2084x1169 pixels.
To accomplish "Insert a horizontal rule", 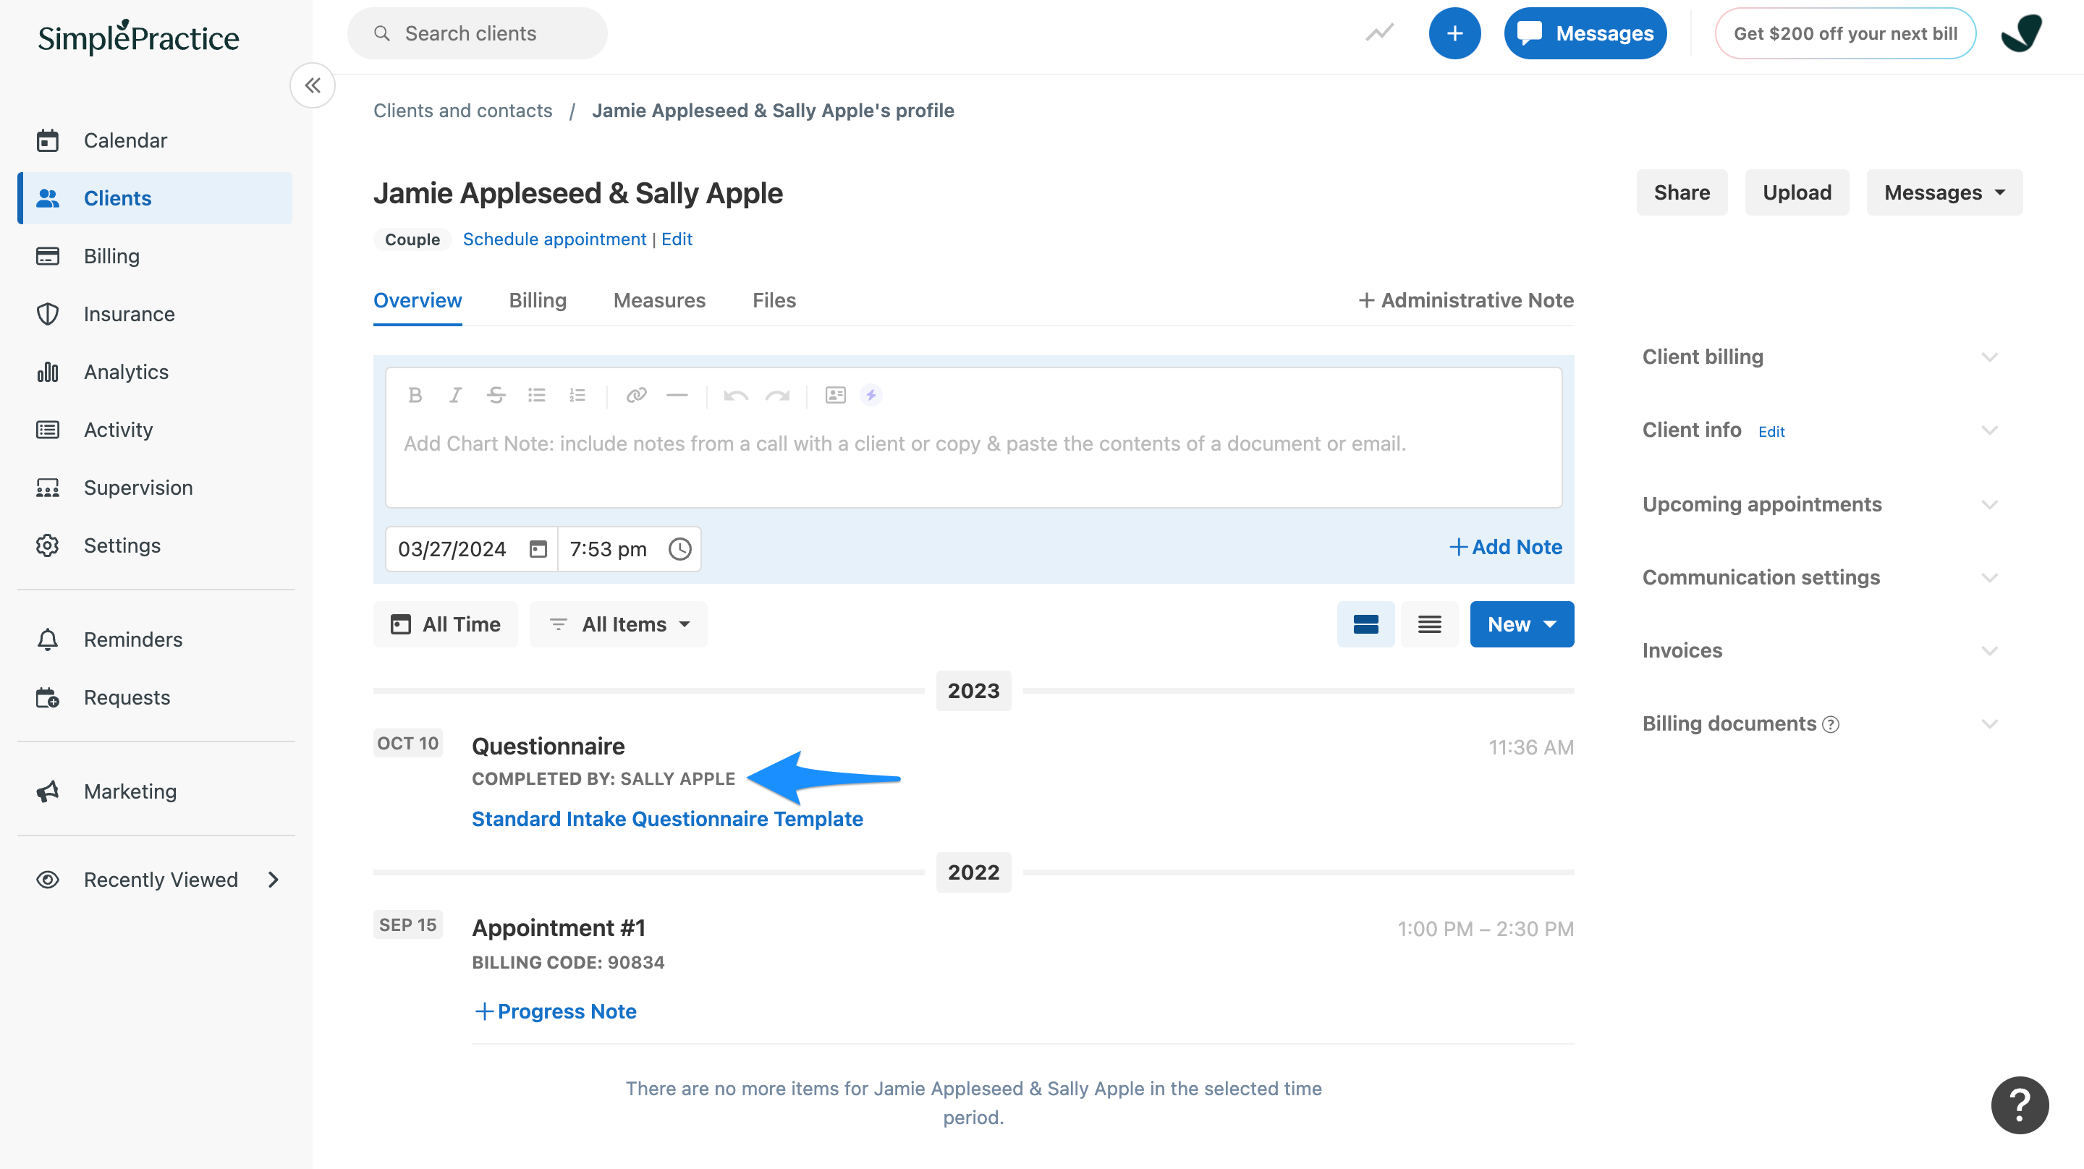I will [x=677, y=395].
